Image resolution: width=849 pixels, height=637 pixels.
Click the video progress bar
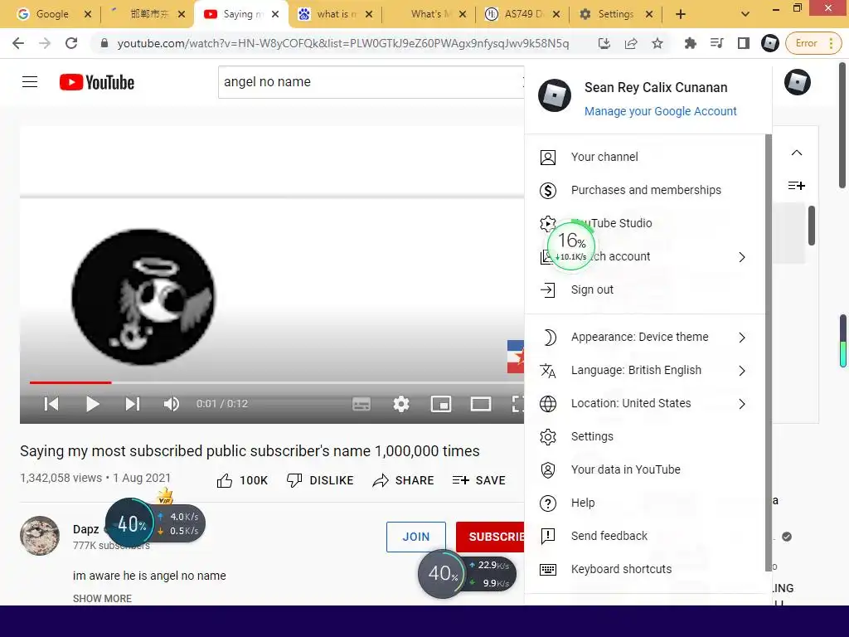point(277,382)
